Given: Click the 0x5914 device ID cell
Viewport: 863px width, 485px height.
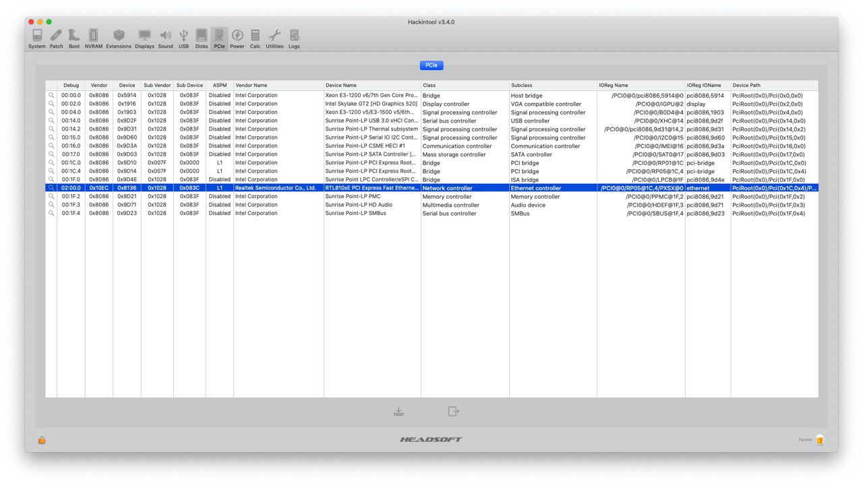Looking at the screenshot, I should pyautogui.click(x=127, y=96).
